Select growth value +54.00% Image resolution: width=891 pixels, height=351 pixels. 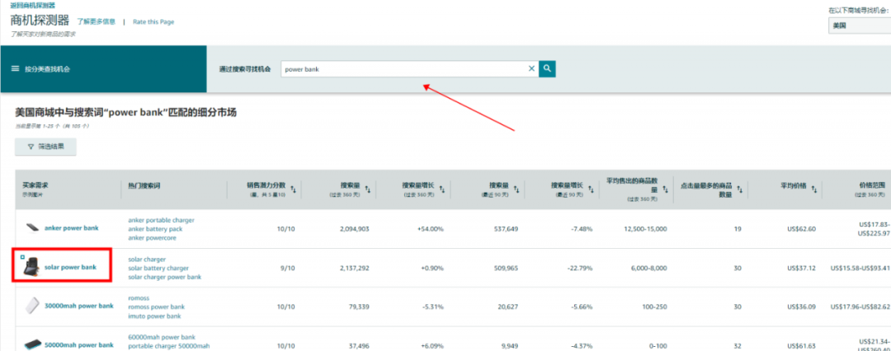(431, 229)
